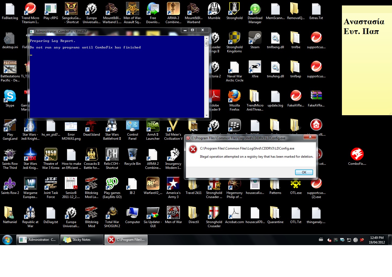Open Insurgency Modern Infantry icon

click(x=173, y=159)
